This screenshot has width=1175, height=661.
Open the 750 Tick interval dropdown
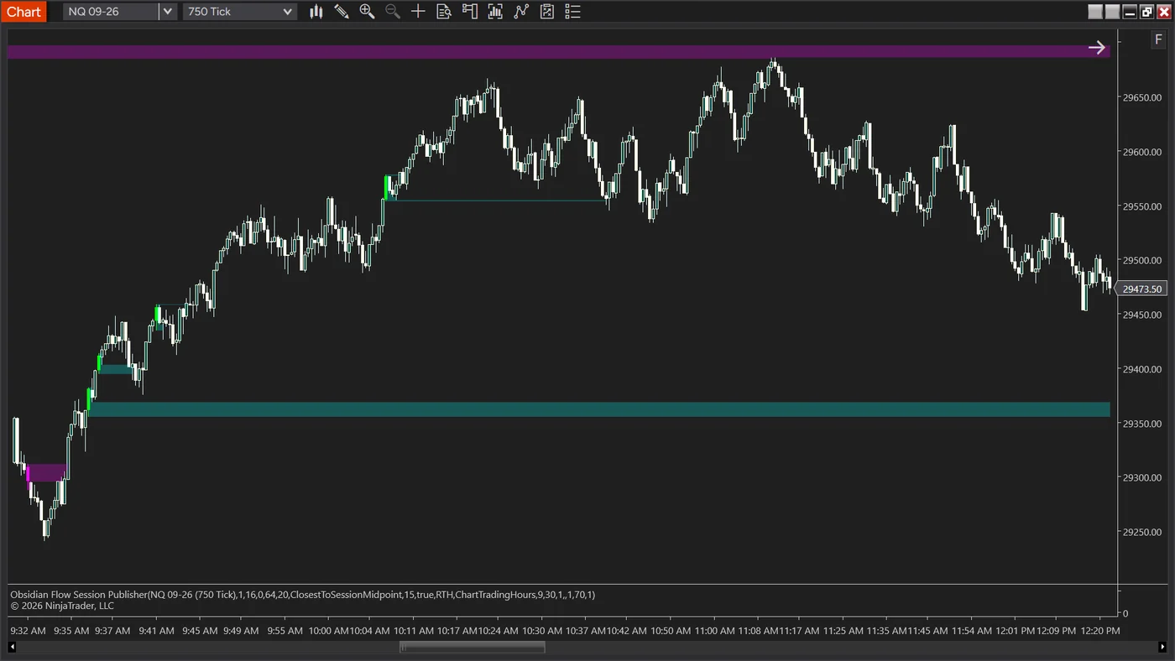pos(240,12)
